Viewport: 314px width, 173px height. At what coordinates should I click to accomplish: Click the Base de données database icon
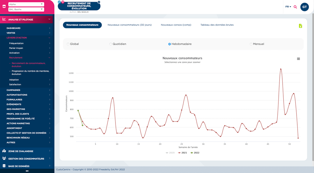coord(4,166)
